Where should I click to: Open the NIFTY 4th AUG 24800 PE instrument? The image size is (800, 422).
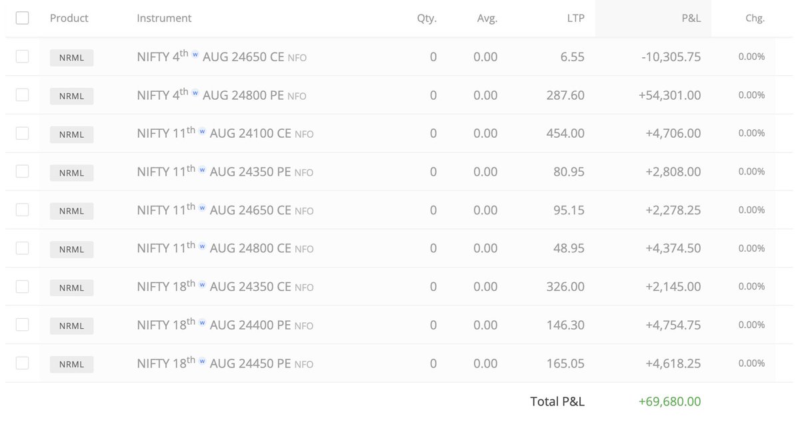(x=221, y=95)
